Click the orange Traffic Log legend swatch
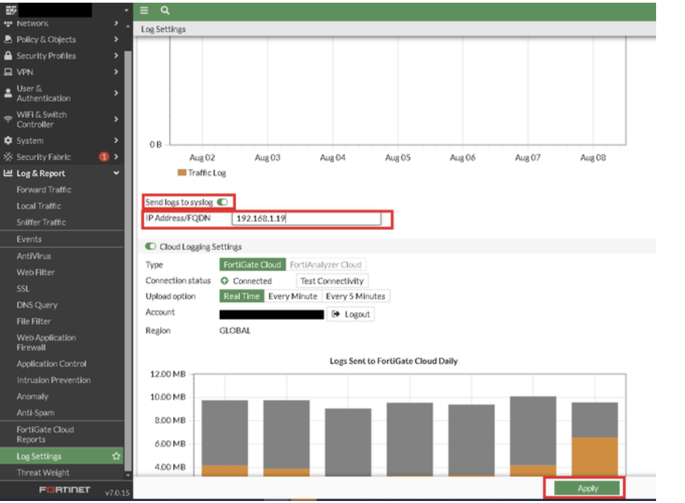The image size is (685, 503). (x=182, y=173)
